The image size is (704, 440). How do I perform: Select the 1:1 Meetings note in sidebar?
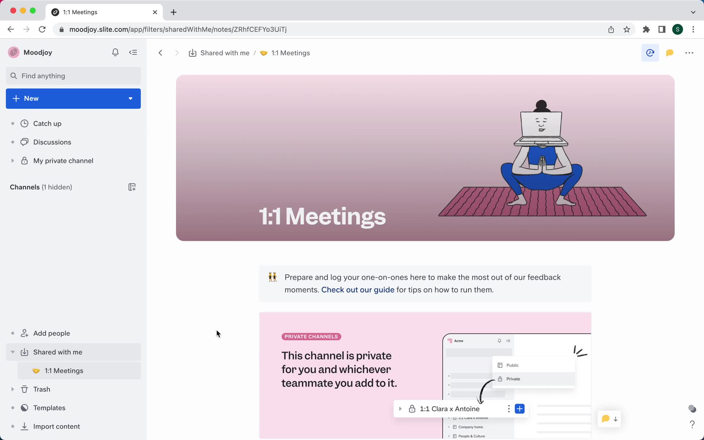coord(64,371)
